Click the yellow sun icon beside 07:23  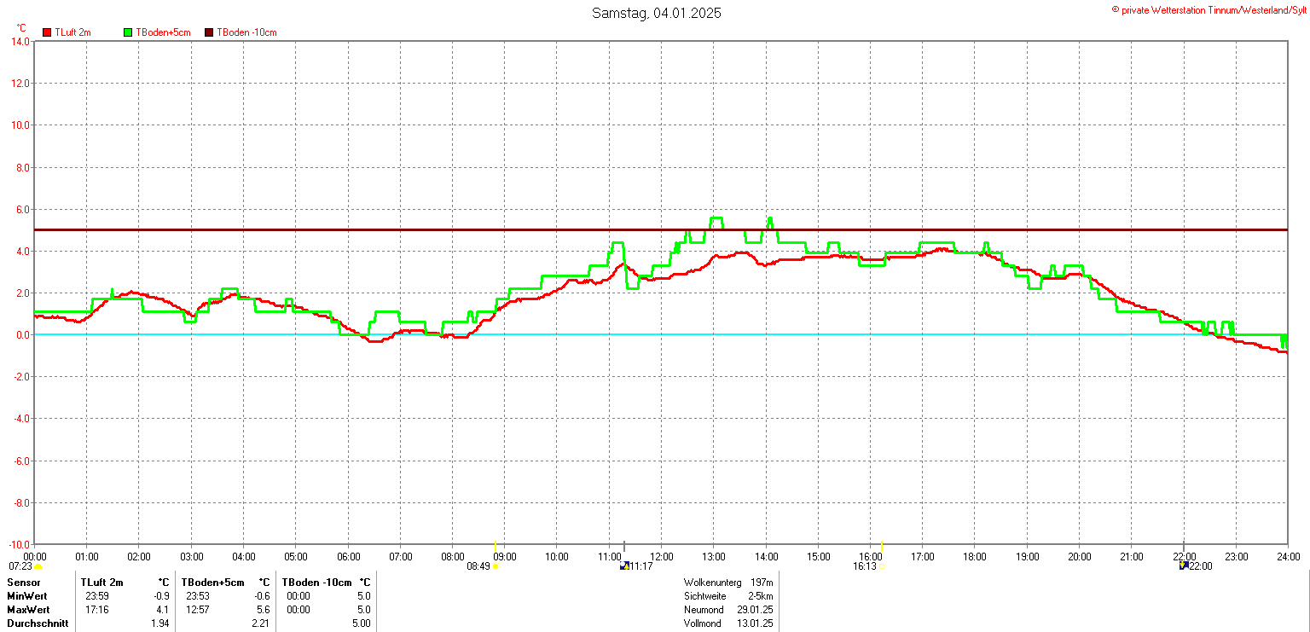(x=38, y=566)
